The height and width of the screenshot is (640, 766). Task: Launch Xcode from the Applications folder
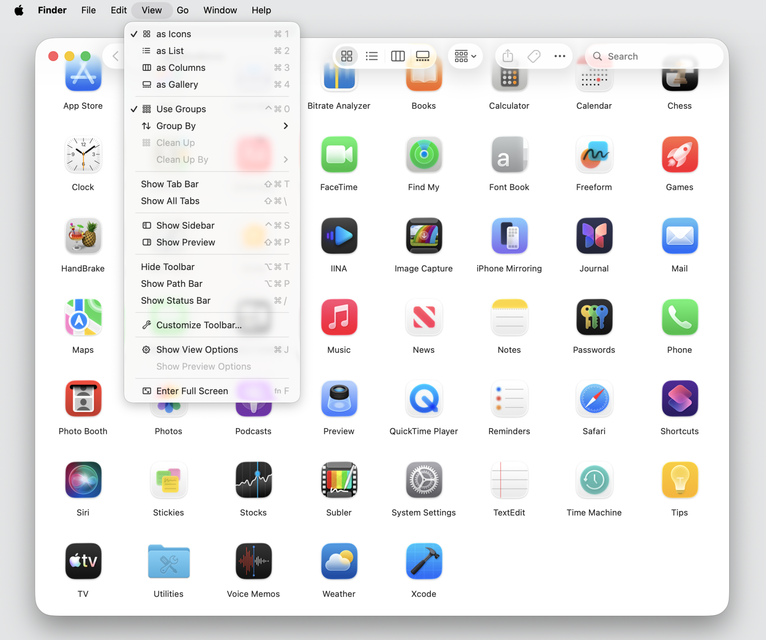[423, 561]
